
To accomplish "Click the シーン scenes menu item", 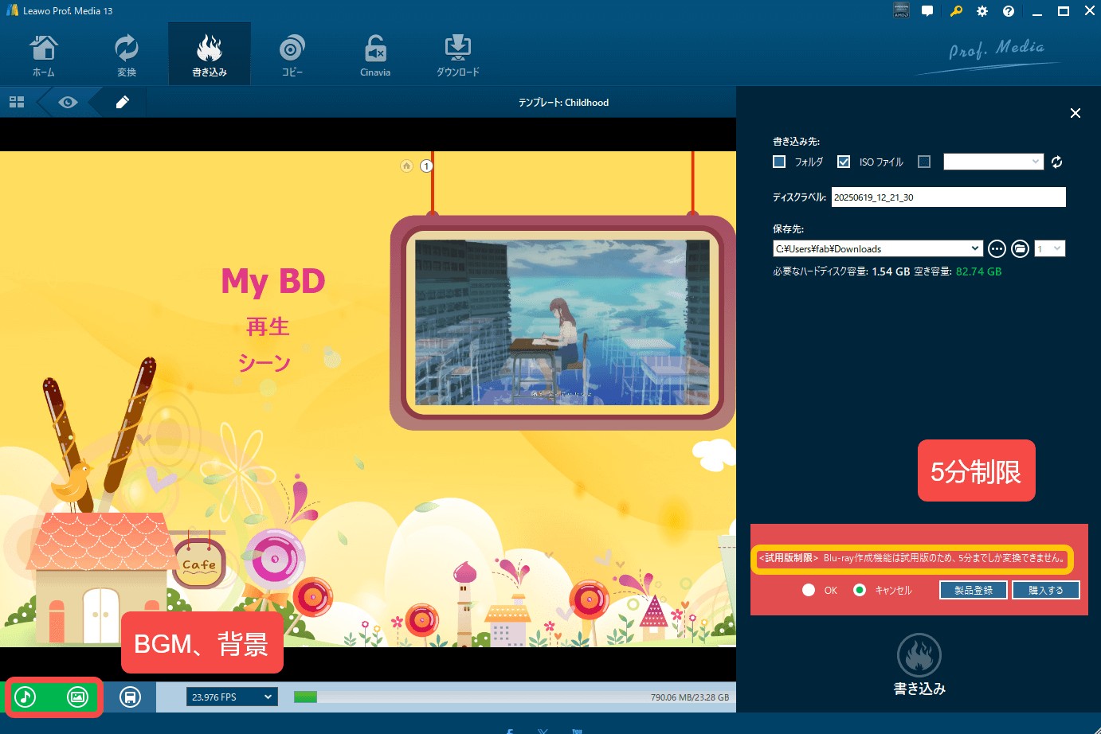I will tap(264, 363).
